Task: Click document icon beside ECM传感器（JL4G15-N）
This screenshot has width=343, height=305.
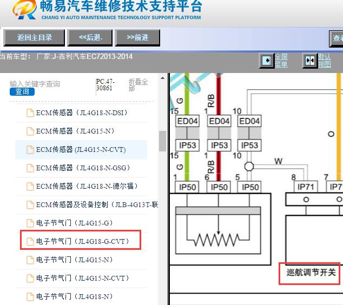Action: (30, 131)
